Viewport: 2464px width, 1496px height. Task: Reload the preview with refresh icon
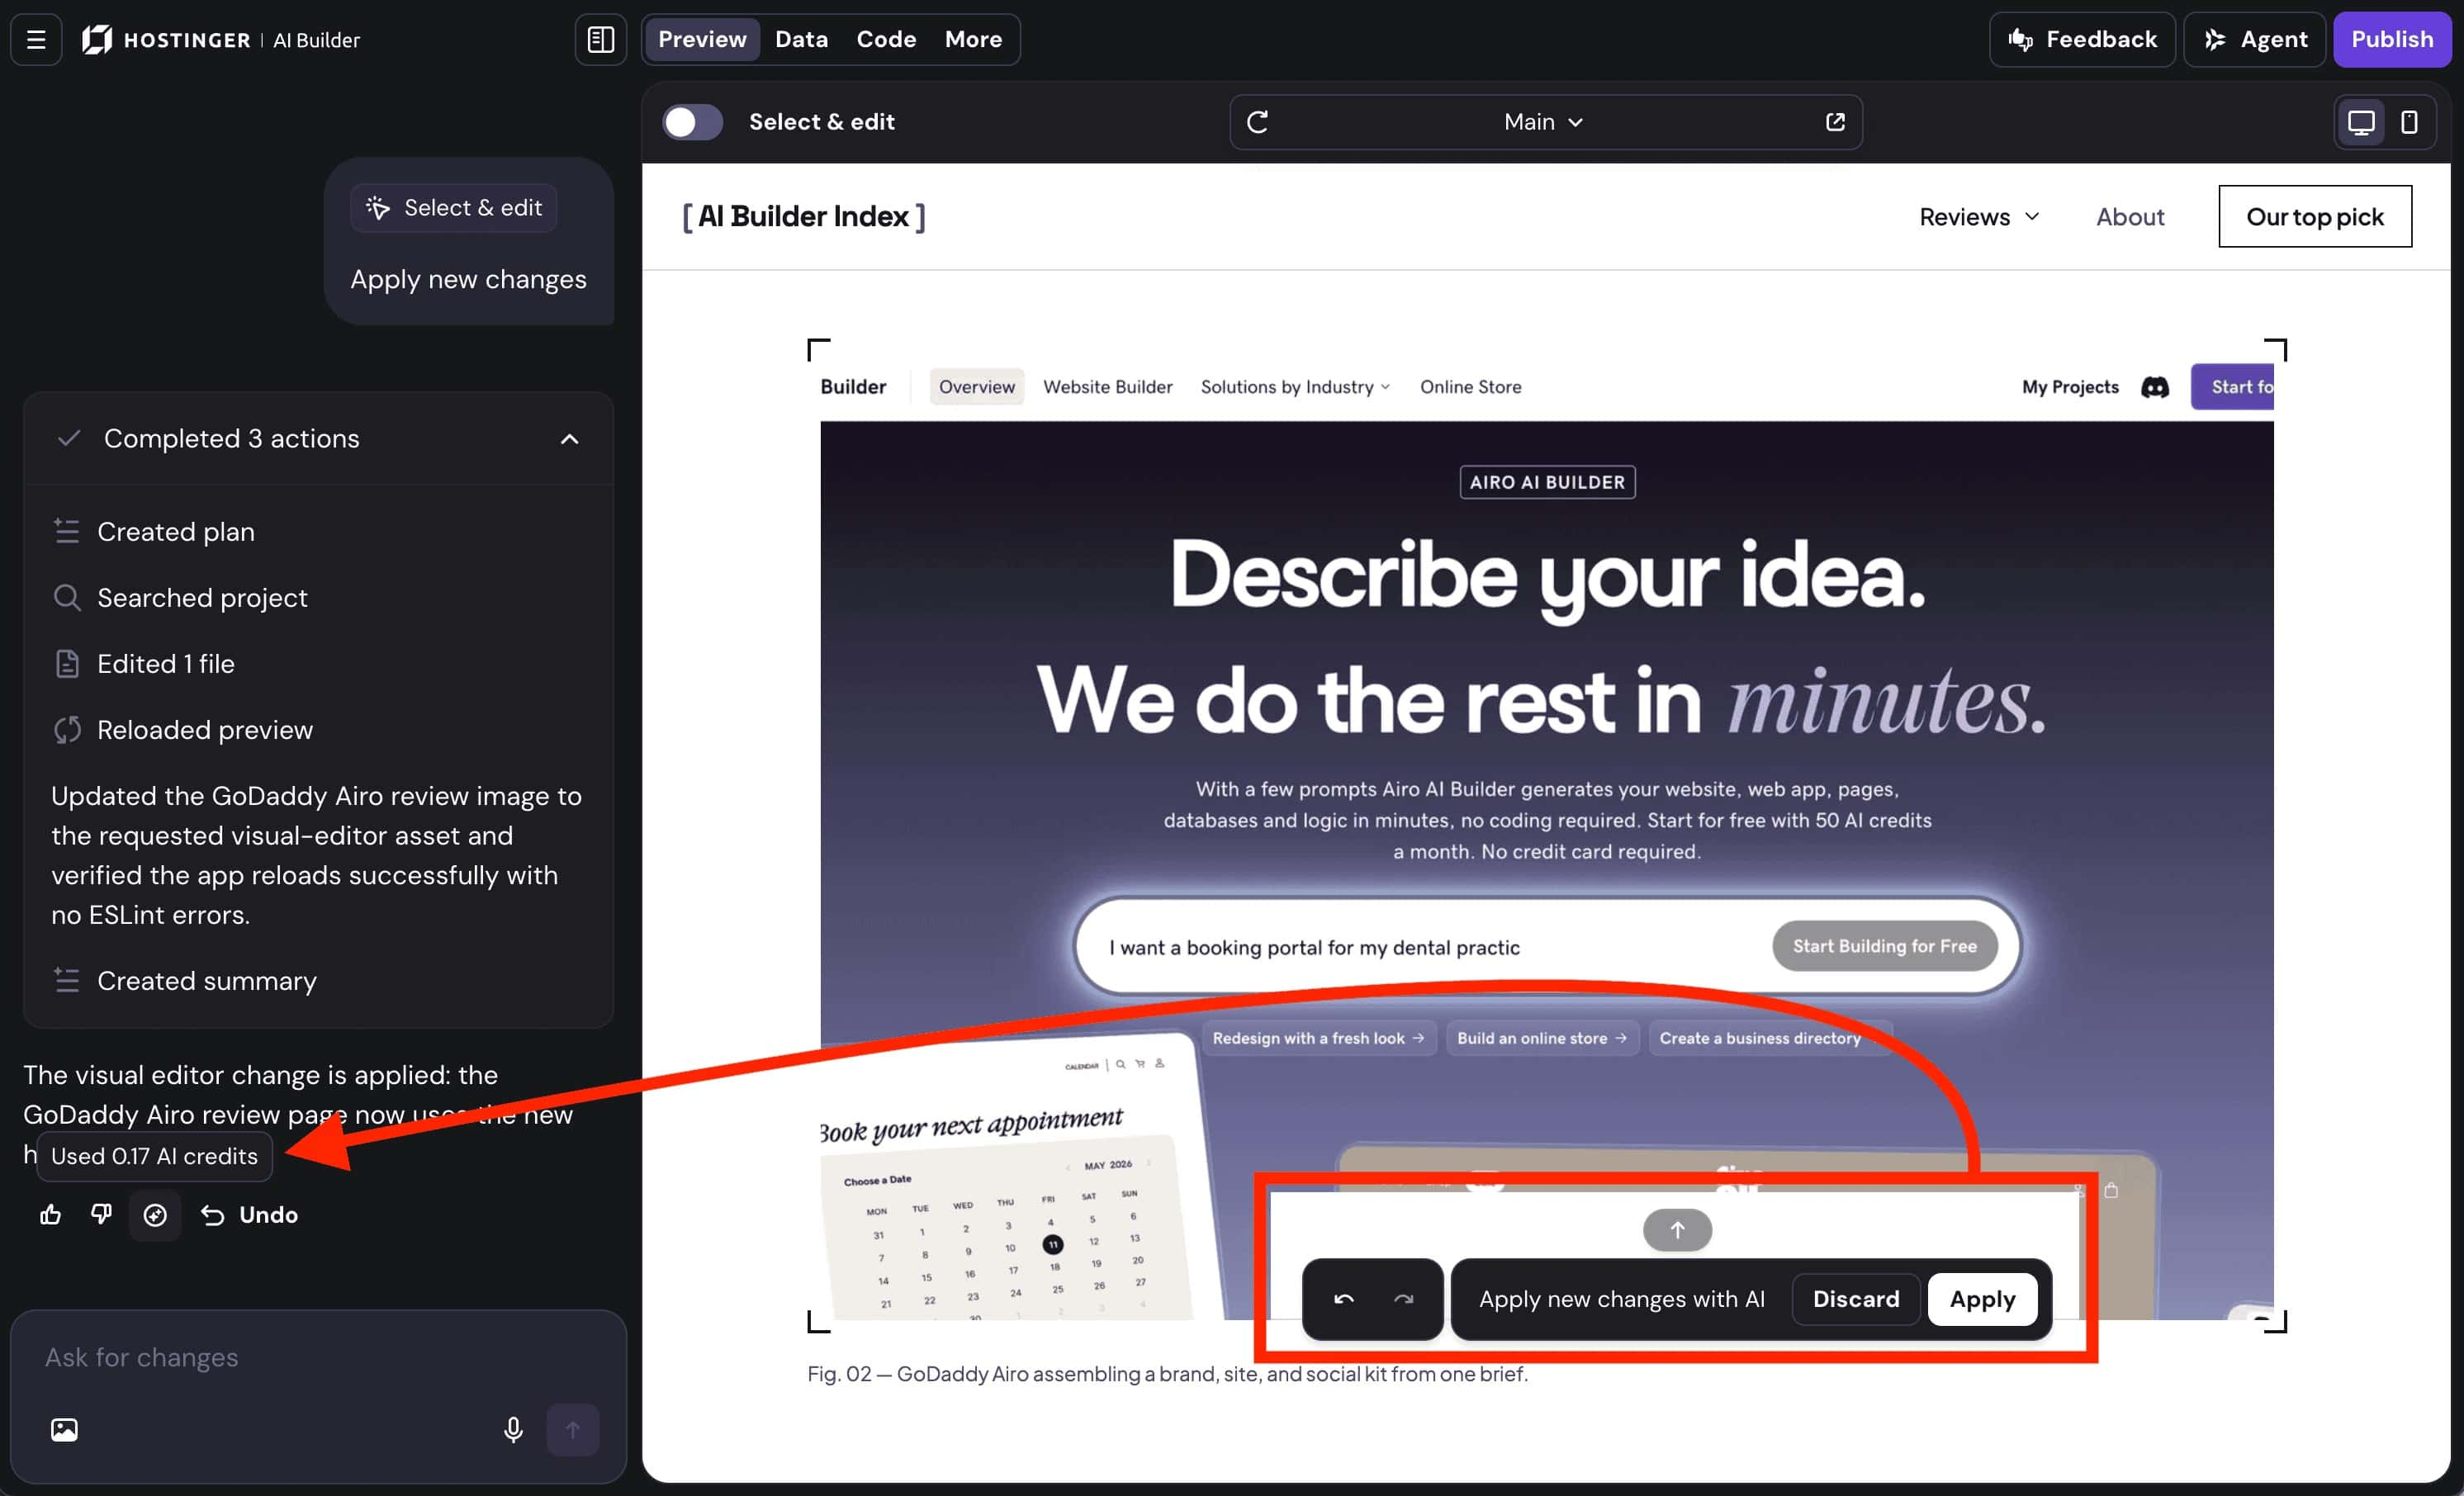pyautogui.click(x=1257, y=122)
